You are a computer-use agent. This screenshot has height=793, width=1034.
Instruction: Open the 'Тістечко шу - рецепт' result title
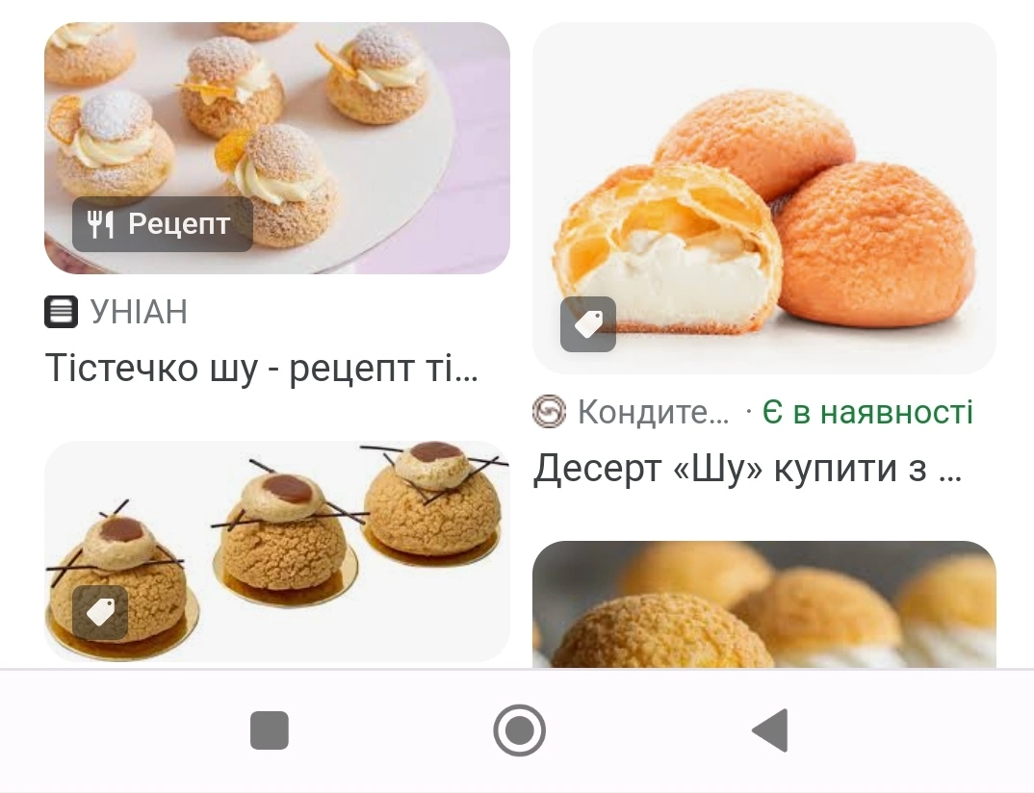261,368
